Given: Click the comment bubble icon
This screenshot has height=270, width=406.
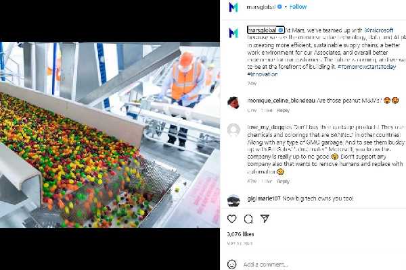Looking at the screenshot, I should coord(248,219).
